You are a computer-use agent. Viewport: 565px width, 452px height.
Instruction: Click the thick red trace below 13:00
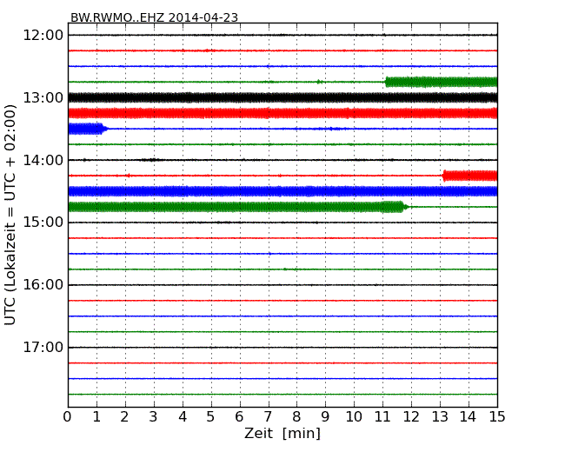[282, 113]
